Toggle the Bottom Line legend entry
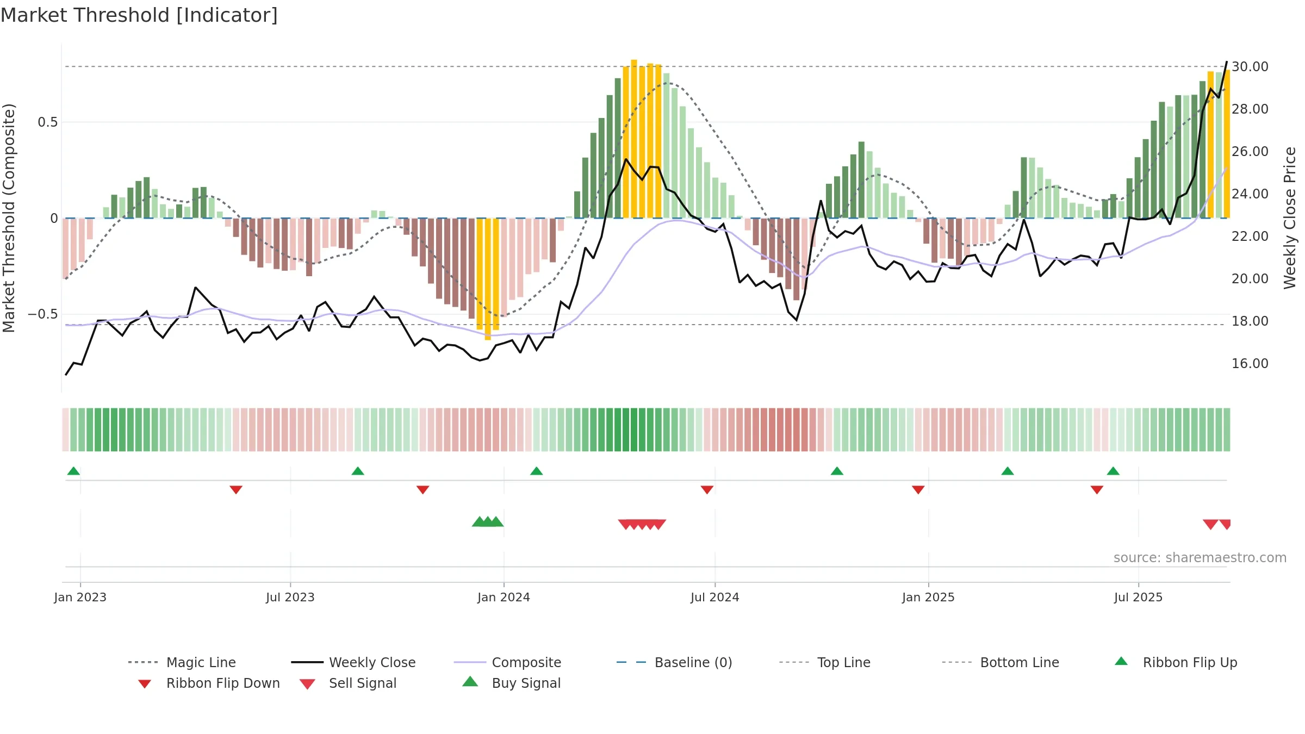This screenshot has height=734, width=1305. pyautogui.click(x=1000, y=662)
